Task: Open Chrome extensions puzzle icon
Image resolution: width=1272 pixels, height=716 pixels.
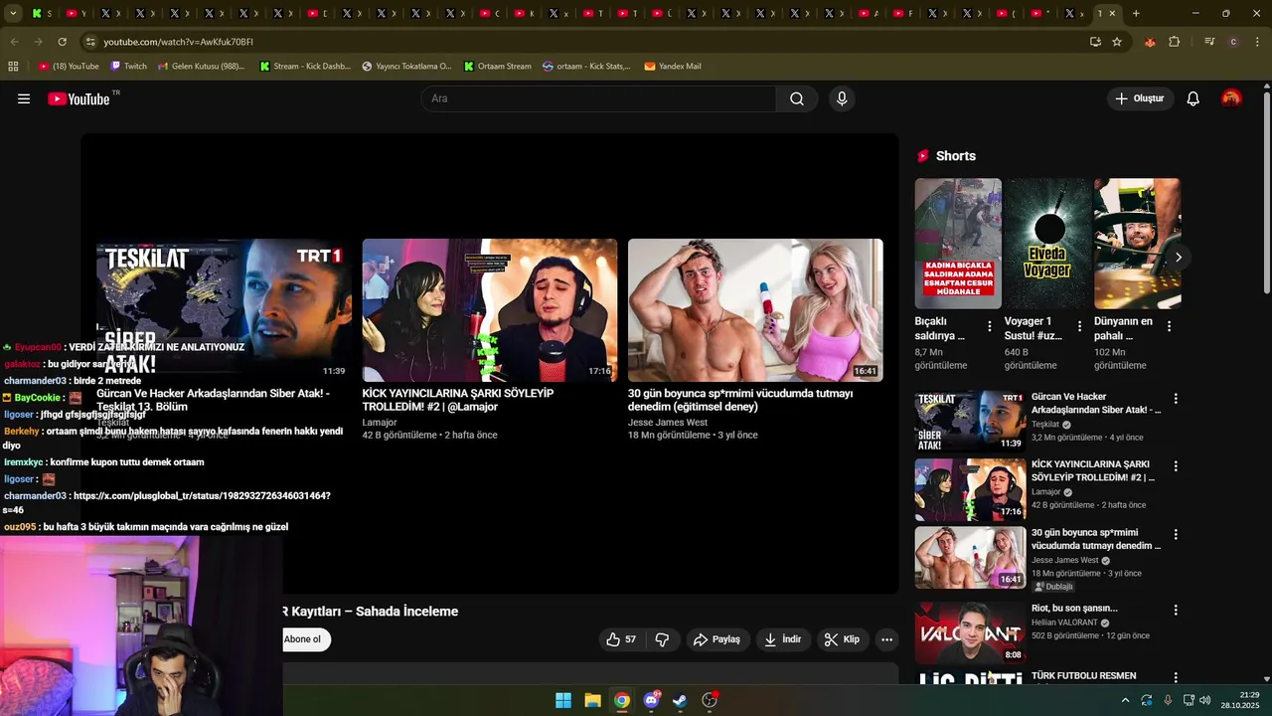Action: coord(1175,42)
